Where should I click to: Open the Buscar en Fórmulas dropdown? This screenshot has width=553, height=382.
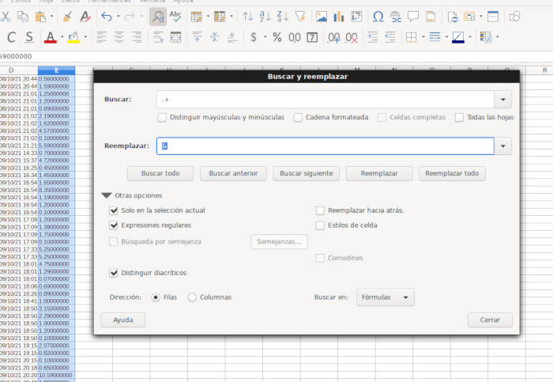pyautogui.click(x=386, y=297)
